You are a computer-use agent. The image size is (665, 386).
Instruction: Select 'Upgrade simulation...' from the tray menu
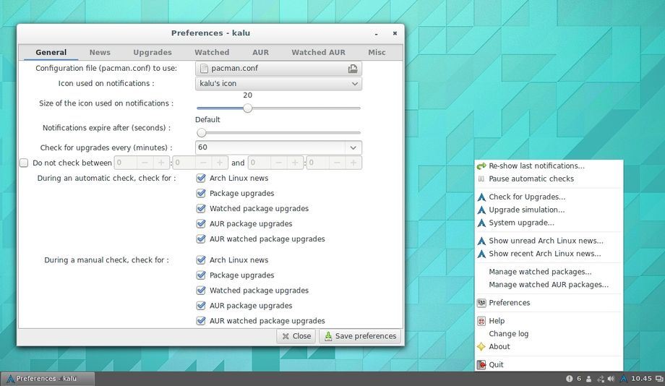coord(526,210)
